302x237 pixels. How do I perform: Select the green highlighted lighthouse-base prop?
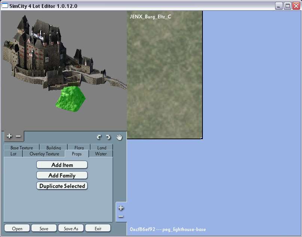(x=70, y=99)
